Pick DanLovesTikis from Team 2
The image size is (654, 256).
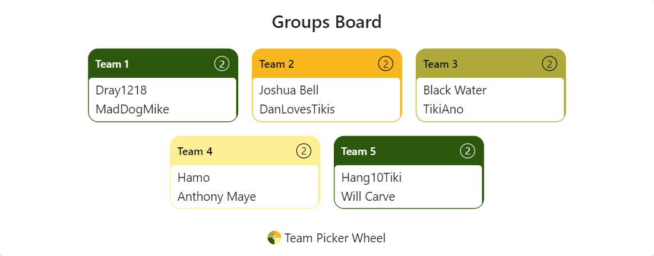297,109
